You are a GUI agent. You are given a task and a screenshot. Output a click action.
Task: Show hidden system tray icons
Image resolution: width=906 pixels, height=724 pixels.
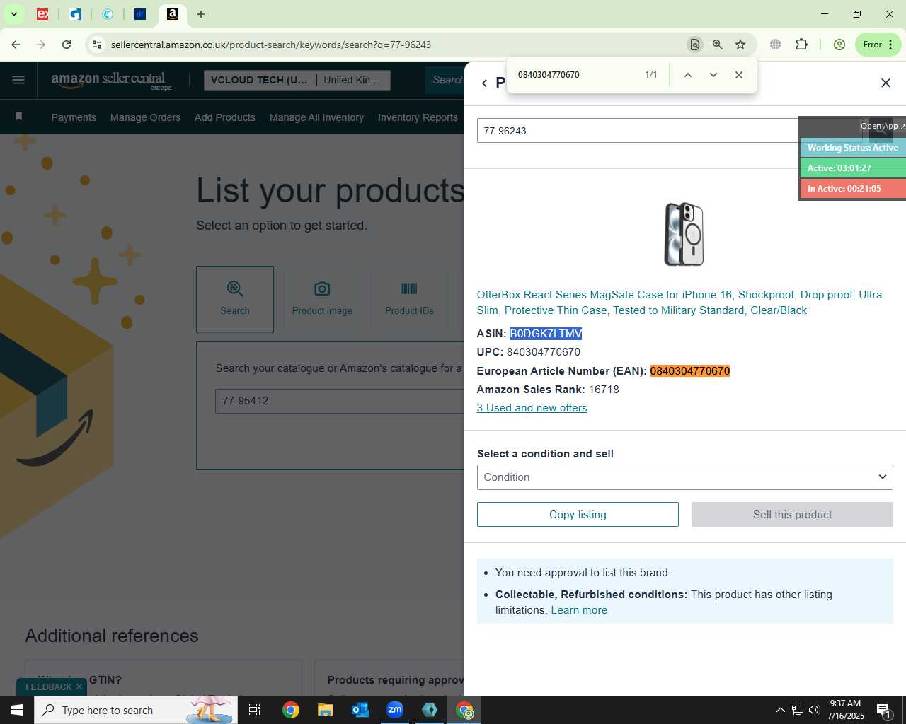coord(780,710)
